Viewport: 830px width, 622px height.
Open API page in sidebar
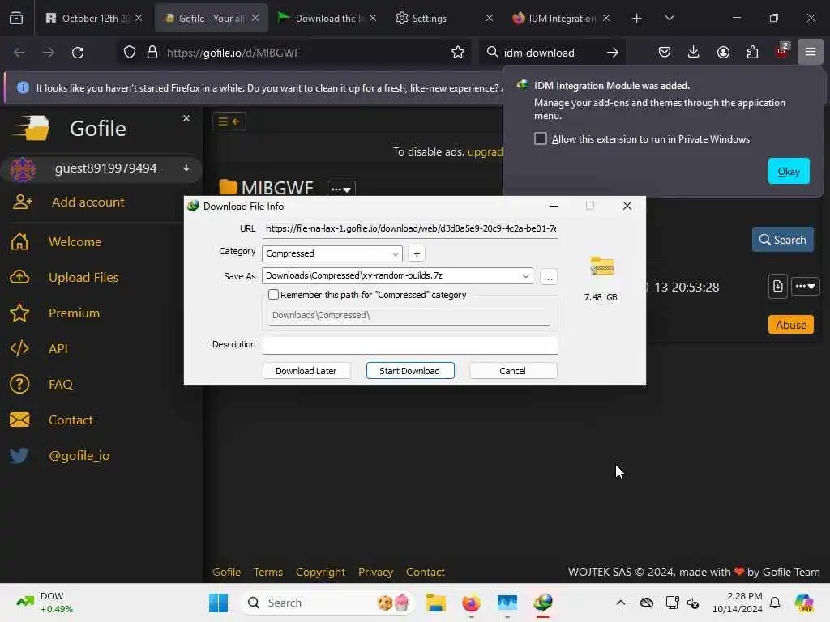(58, 348)
